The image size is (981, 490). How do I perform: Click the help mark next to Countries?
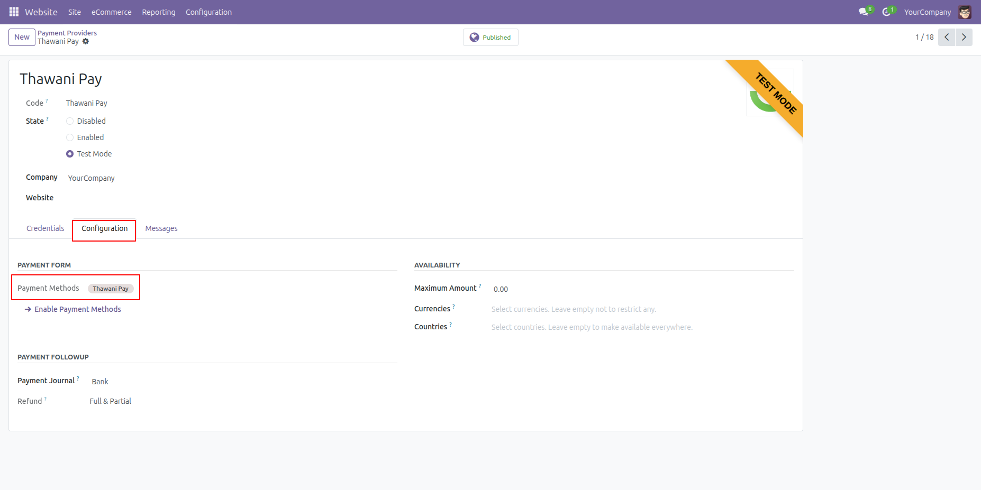coord(450,325)
